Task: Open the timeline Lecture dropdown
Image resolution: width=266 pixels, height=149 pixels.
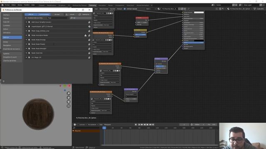Action: pos(83,125)
